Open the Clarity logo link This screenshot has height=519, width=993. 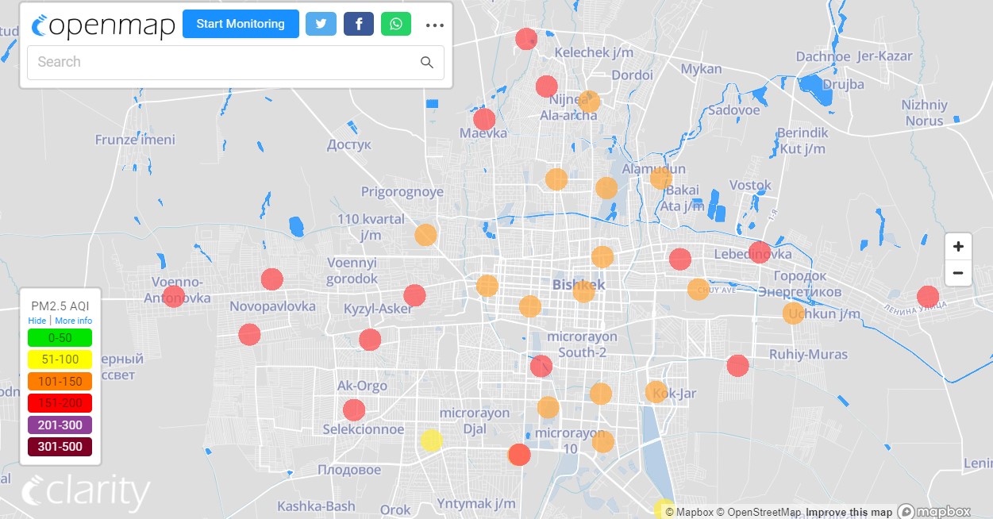pyautogui.click(x=86, y=493)
